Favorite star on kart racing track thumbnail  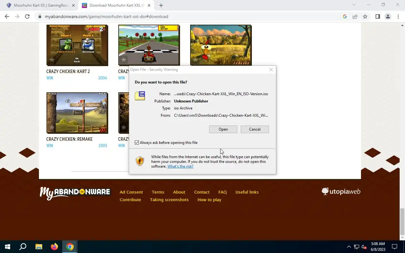[124, 60]
